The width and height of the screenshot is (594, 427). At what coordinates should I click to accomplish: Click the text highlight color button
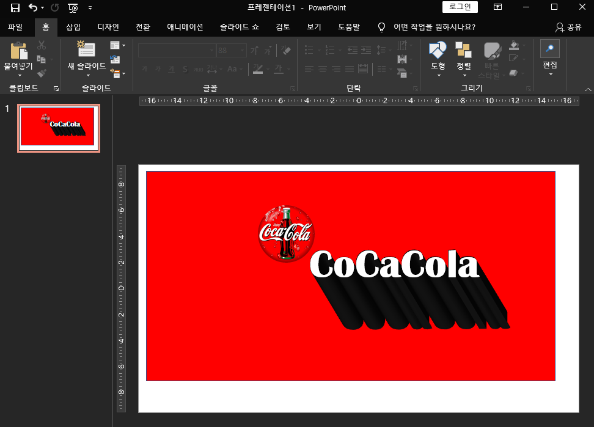click(258, 69)
